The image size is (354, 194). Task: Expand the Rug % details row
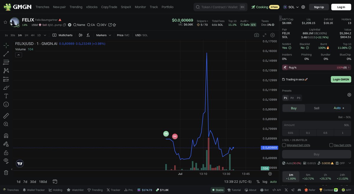[317, 68]
